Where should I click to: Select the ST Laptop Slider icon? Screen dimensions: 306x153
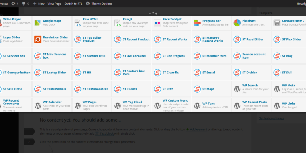tap(38, 73)
